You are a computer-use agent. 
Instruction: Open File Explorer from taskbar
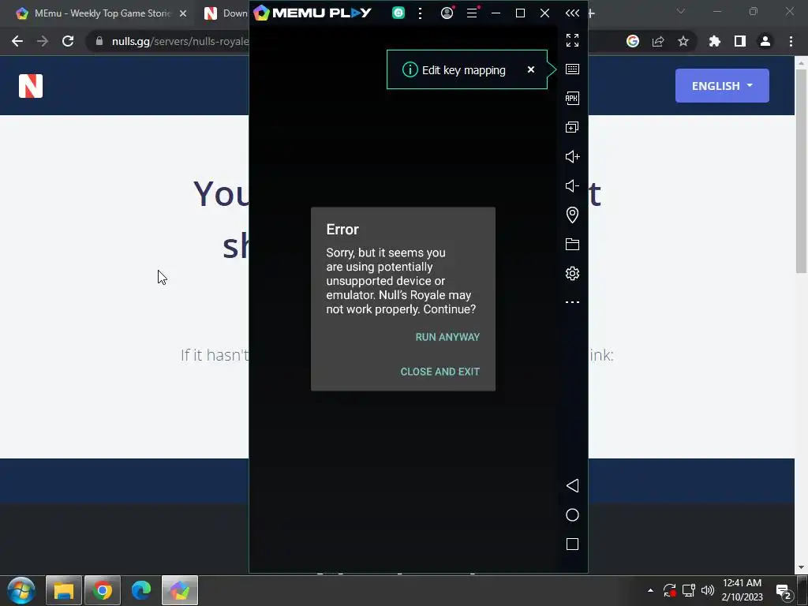point(64,590)
